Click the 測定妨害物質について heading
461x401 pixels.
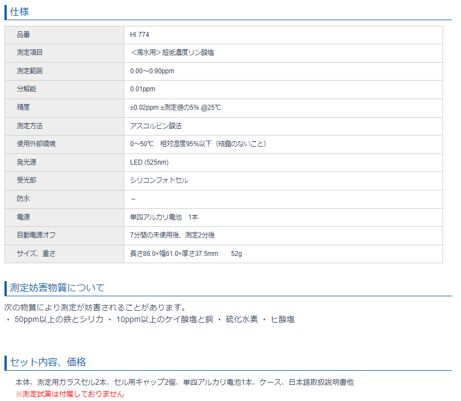(x=57, y=288)
